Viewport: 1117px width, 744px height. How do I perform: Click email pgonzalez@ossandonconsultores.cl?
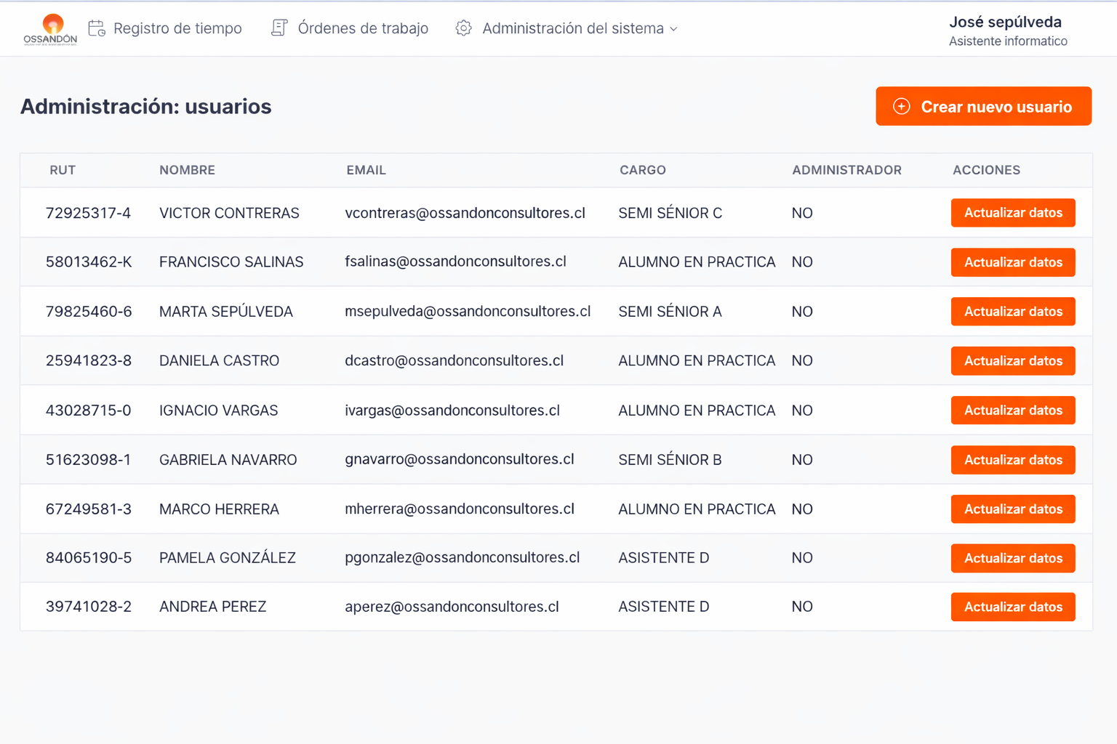[463, 557]
